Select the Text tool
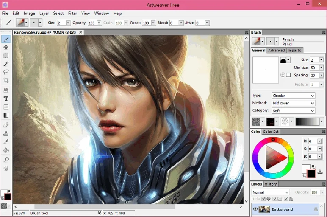 [6, 99]
